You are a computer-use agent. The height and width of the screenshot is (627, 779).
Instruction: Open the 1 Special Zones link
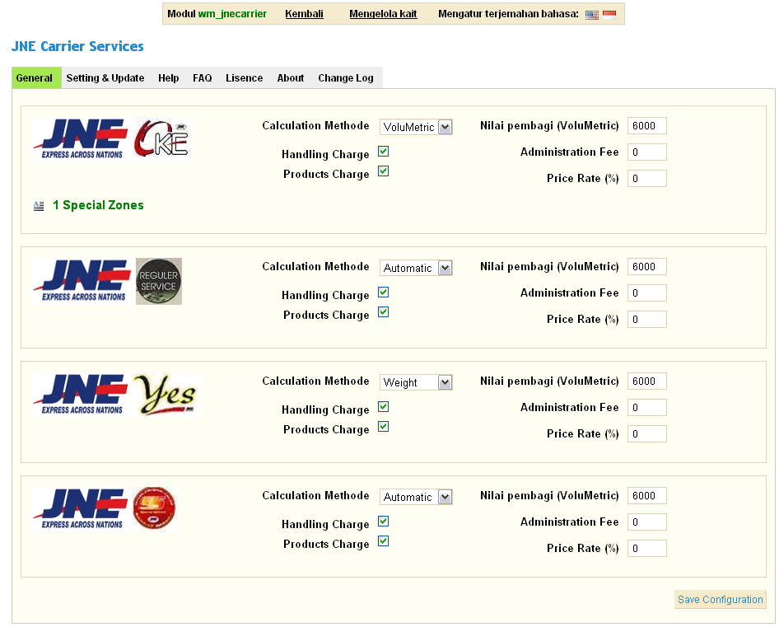tap(98, 205)
